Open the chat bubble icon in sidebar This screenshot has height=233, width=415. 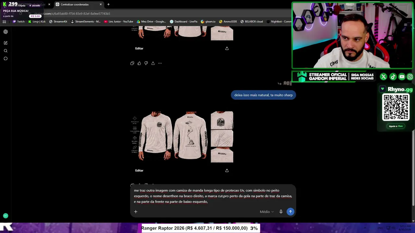[x=6, y=59]
